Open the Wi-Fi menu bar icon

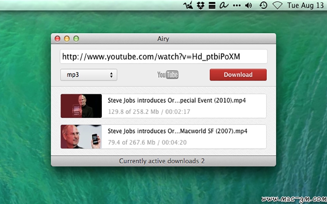click(278, 5)
